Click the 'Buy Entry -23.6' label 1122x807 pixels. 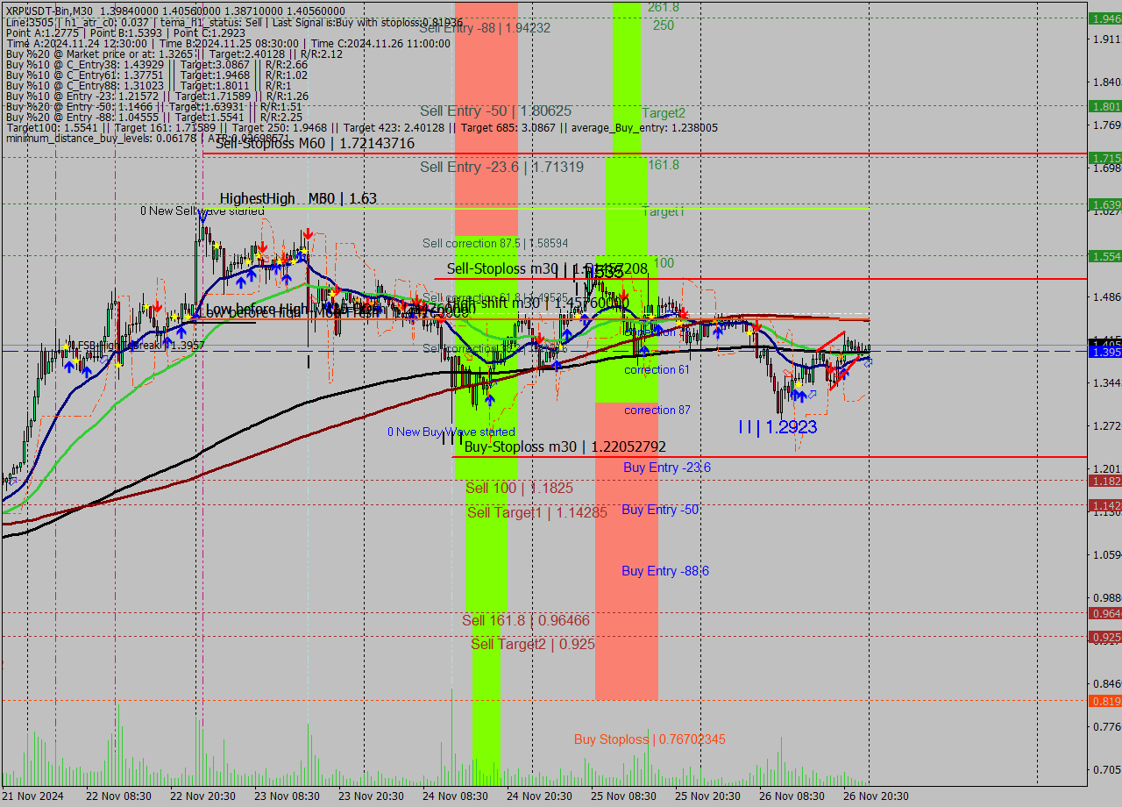tap(667, 468)
